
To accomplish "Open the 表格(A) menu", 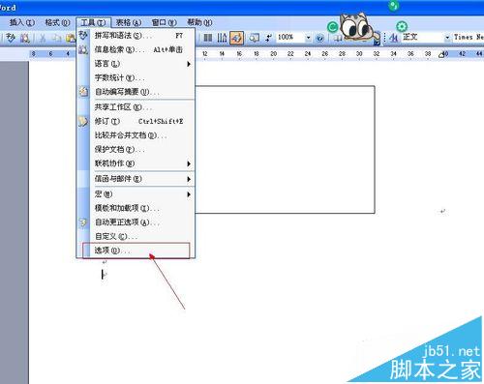I will tap(129, 22).
